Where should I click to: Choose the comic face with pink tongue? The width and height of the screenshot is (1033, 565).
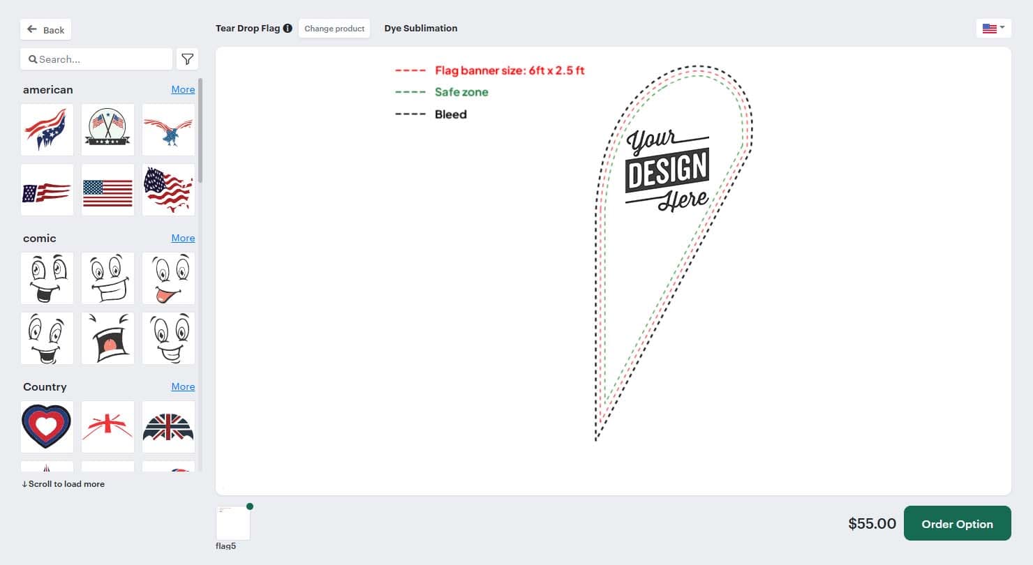168,278
